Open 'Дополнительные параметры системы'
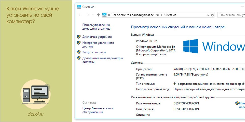 tap(102, 60)
